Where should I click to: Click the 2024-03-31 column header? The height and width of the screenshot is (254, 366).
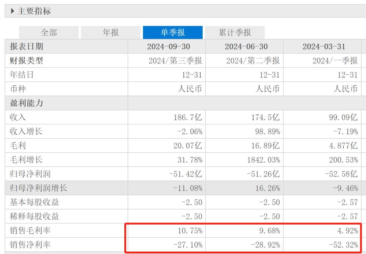pos(324,46)
